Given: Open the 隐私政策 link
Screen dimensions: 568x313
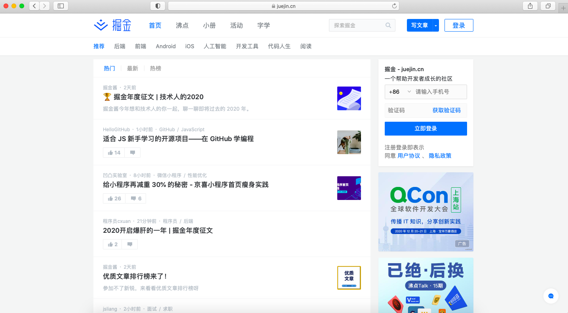Looking at the screenshot, I should click(440, 156).
